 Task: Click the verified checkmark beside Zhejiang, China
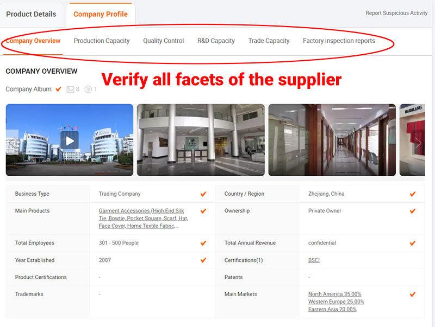pyautogui.click(x=413, y=194)
